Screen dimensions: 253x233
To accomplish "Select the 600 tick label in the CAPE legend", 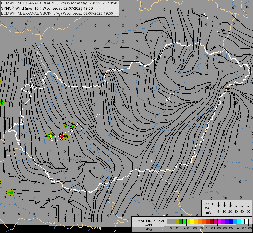I will coord(194,228).
